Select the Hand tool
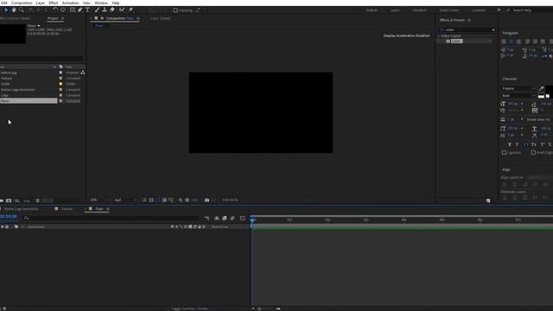553x311 pixels. pos(14,10)
